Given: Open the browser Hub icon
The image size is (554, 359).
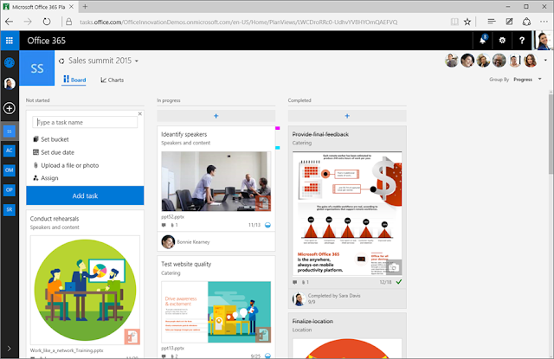Looking at the screenshot, I should tap(491, 22).
